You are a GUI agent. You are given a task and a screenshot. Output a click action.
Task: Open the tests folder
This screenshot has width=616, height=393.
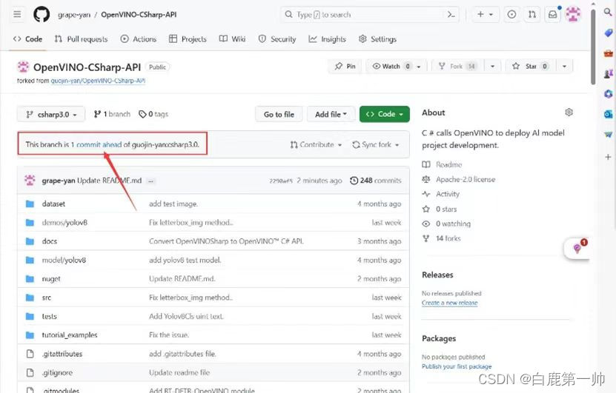(x=50, y=316)
